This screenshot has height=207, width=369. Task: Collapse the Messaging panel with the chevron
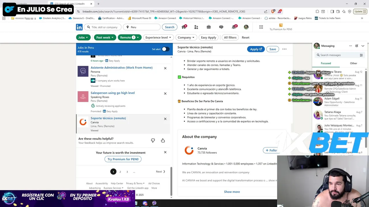tap(363, 46)
